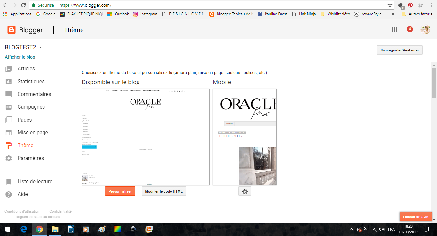The image size is (437, 236).
Task: Bookmark page with the star icon
Action: [x=390, y=5]
